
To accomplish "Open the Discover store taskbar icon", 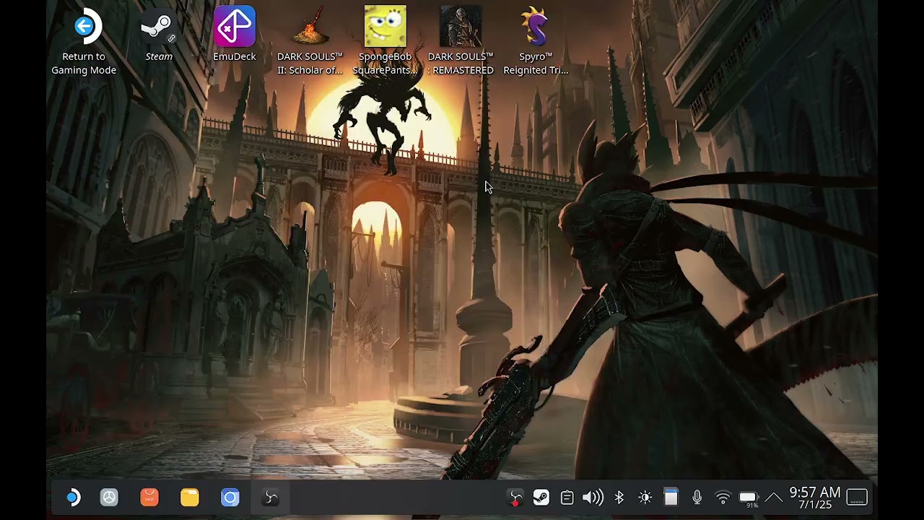I will [x=149, y=498].
